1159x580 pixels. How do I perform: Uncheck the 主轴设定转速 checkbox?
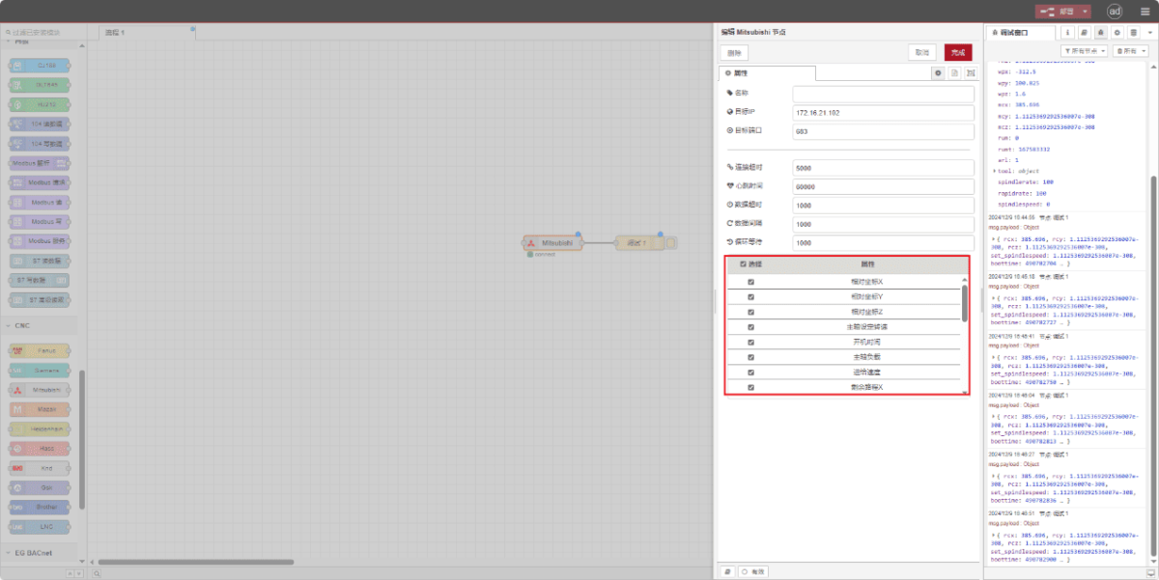(x=750, y=327)
